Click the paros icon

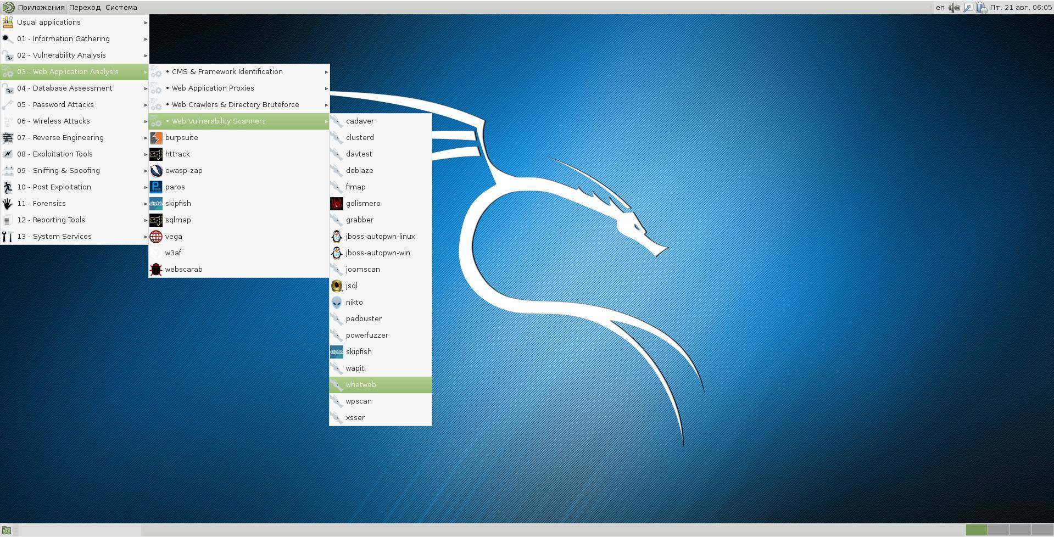pyautogui.click(x=156, y=187)
